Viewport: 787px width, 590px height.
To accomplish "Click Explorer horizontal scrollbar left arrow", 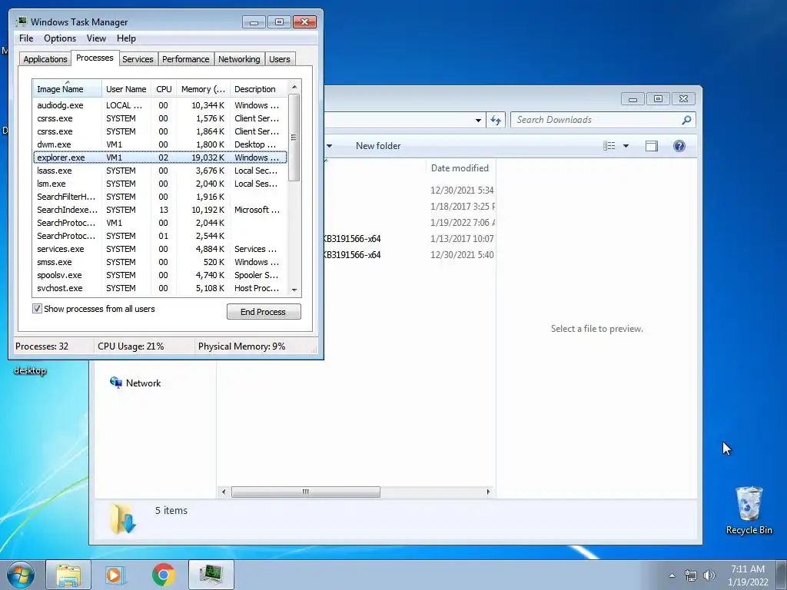I will click(x=224, y=492).
